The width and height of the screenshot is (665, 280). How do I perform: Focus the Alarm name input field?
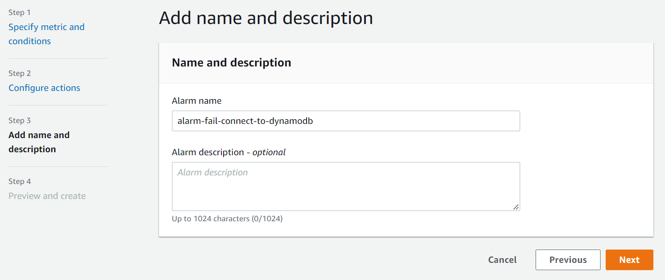tap(346, 121)
